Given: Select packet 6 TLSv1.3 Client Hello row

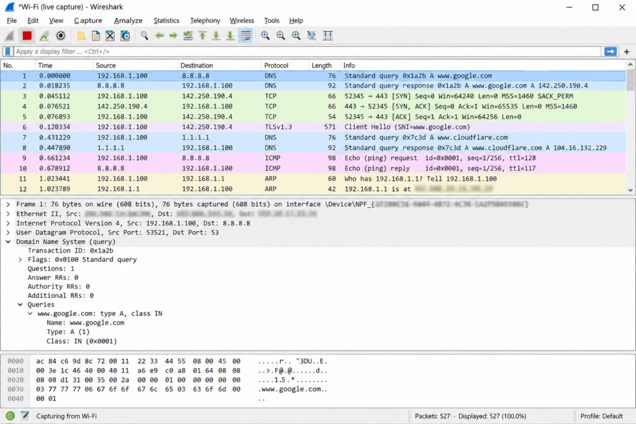Looking at the screenshot, I should pos(313,127).
